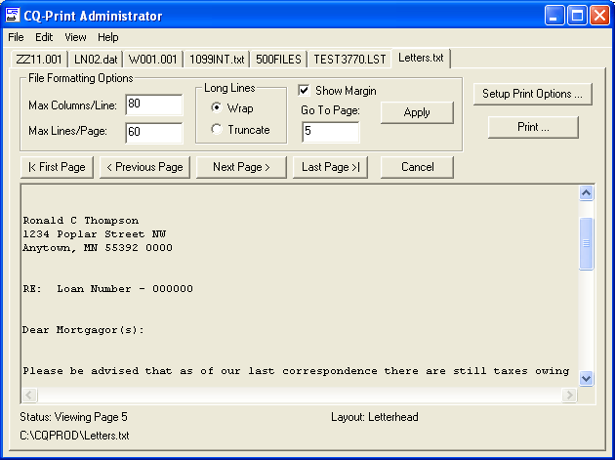Advance to the Next Page
The height and width of the screenshot is (460, 615).
click(241, 167)
